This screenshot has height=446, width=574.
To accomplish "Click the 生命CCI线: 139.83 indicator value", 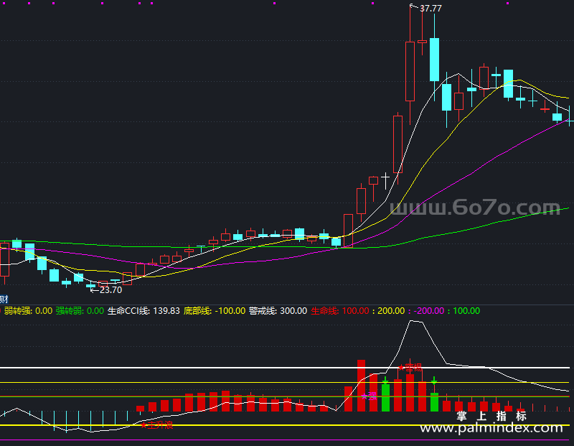I will coord(143,311).
